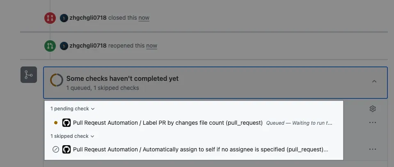Screen dimensions: 394x167
Task: Open the checks settings gear icon
Action: [x=373, y=109]
